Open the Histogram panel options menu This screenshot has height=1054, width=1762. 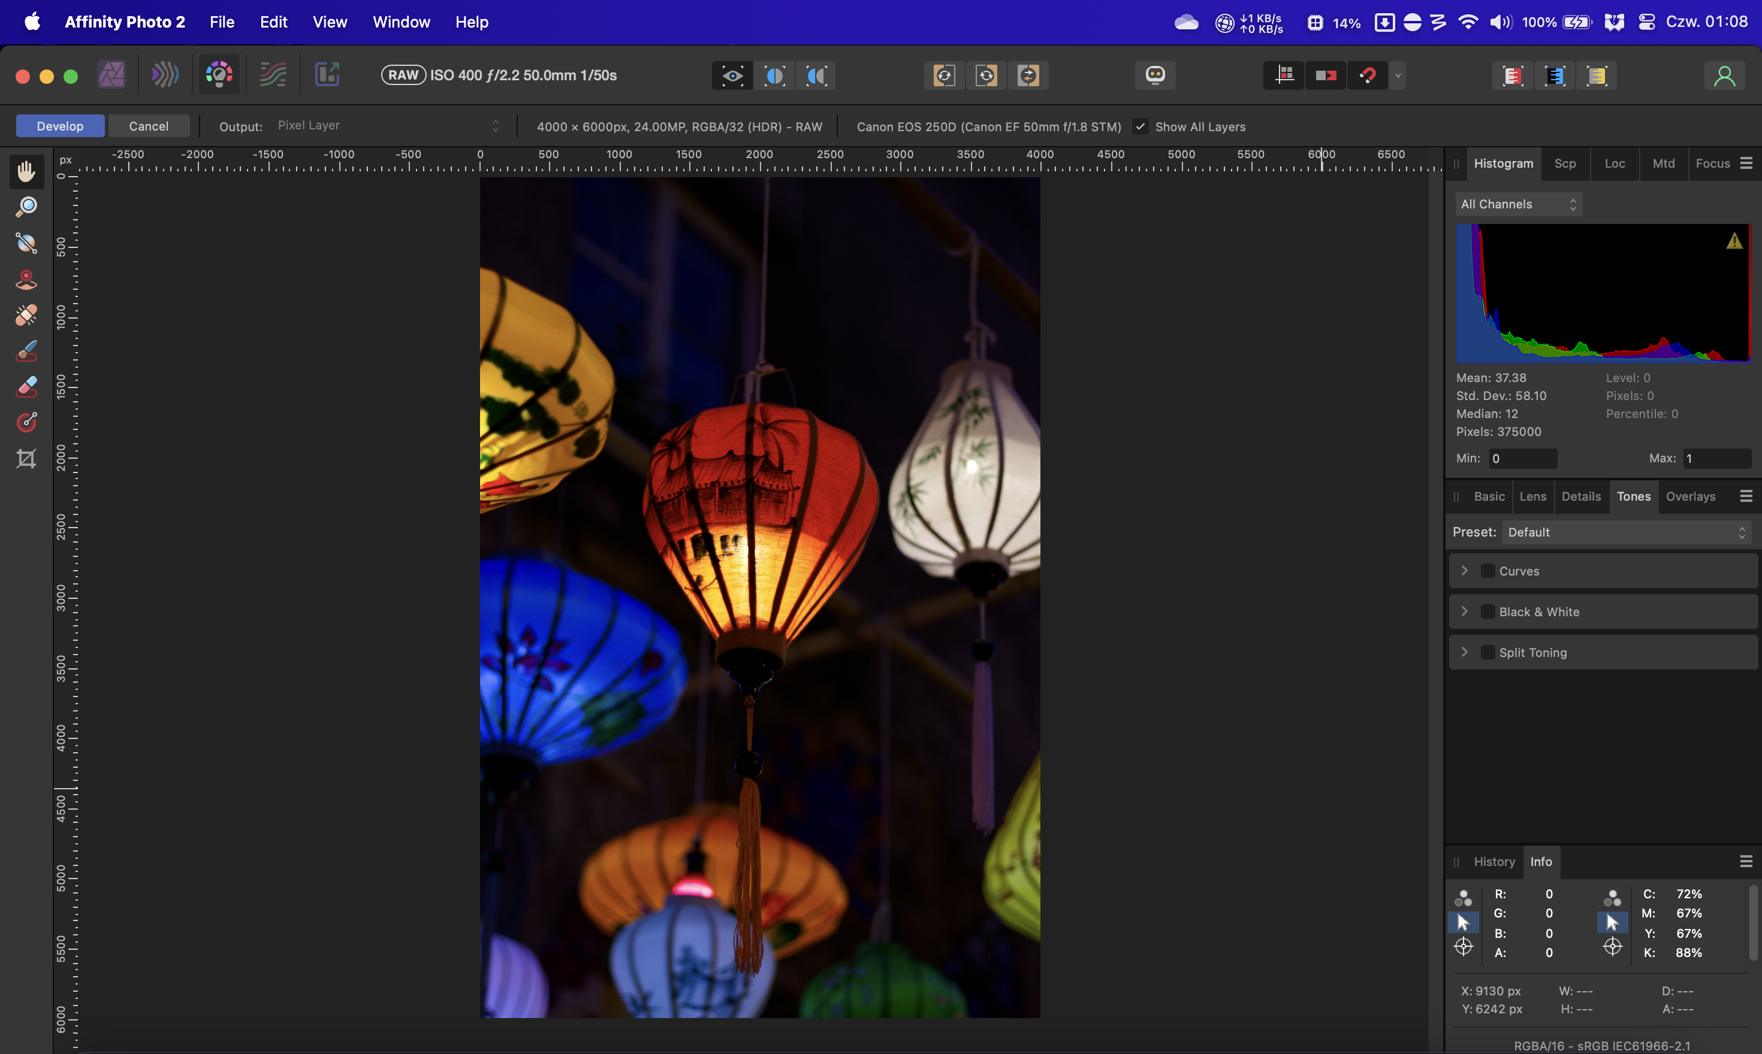[x=1746, y=163]
